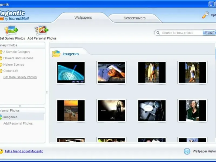Open the Nature Scenes category
This screenshot has height=162, width=216.
pyautogui.click(x=13, y=65)
